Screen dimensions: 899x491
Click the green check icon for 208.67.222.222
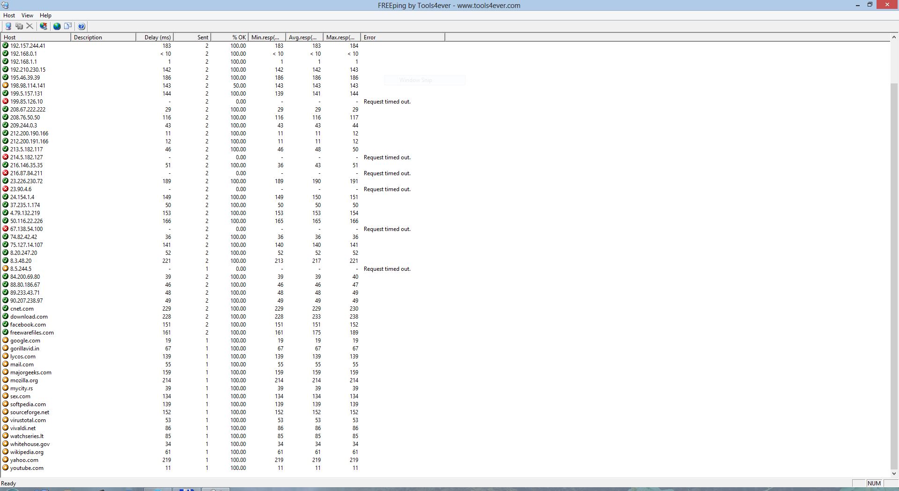coord(6,109)
